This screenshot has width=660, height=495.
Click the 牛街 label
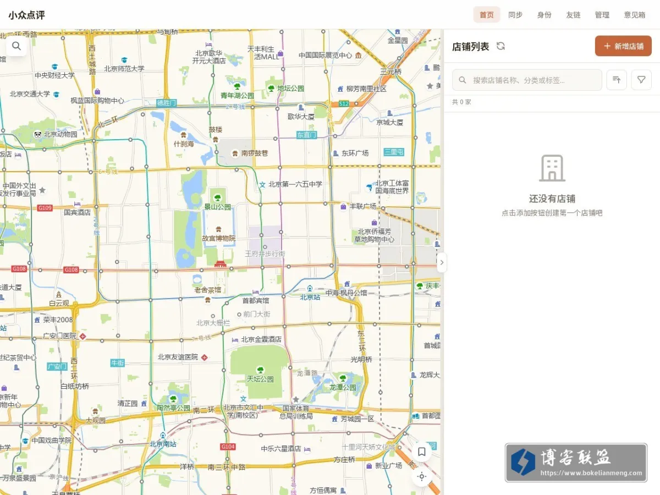click(x=118, y=363)
